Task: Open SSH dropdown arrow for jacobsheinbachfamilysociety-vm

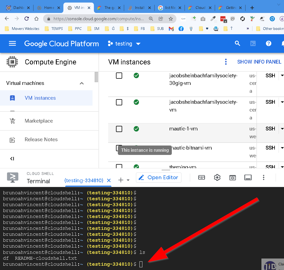Action: click(282, 102)
